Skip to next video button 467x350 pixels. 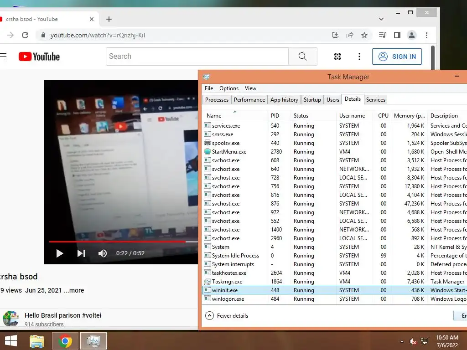(81, 253)
